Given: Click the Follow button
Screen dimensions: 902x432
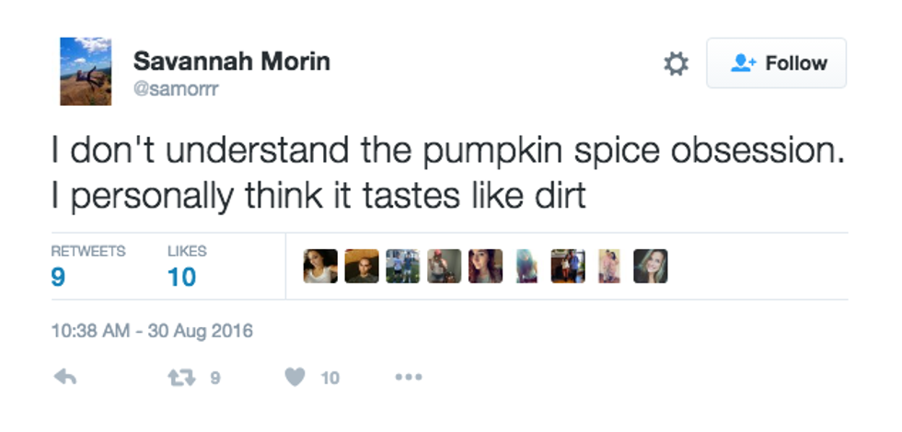Looking at the screenshot, I should 776,63.
